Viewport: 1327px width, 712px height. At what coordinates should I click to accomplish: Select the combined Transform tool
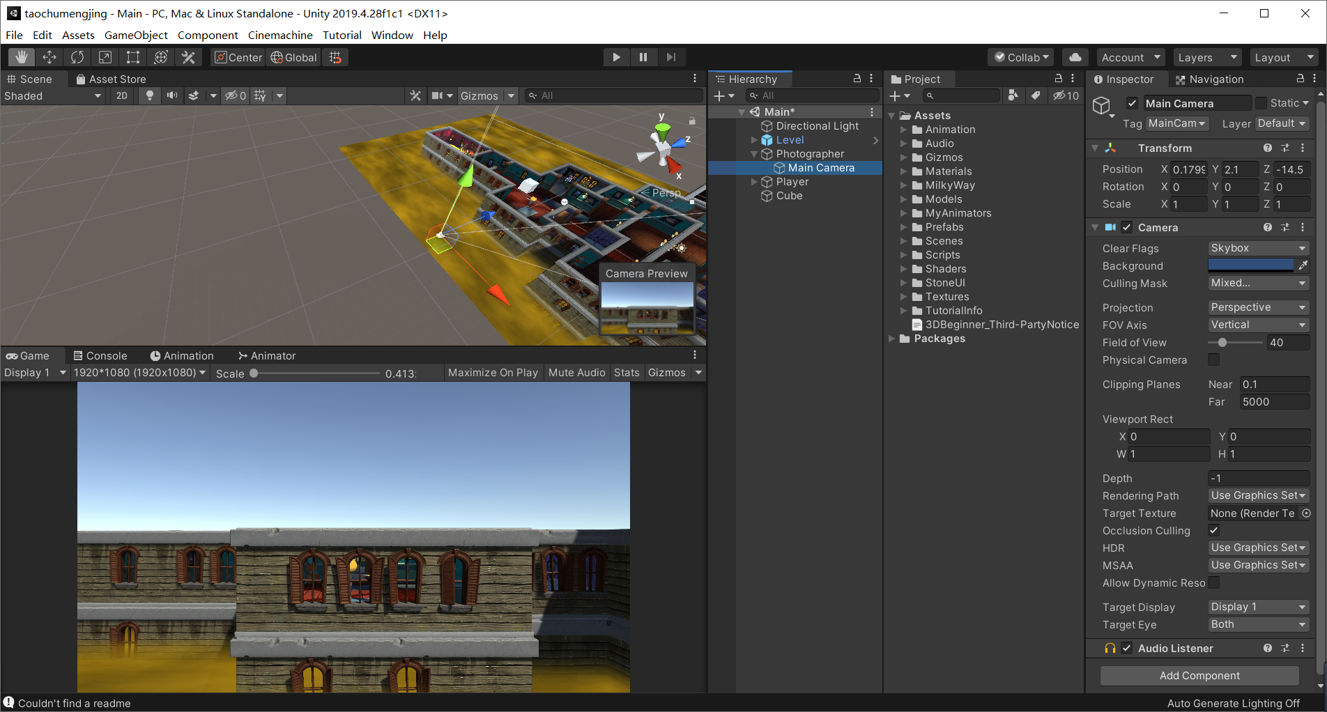point(161,57)
